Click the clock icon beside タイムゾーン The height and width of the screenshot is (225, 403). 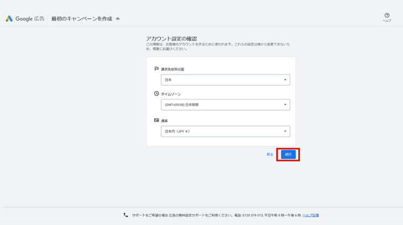(156, 93)
